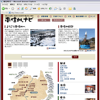Click the site search text field
The image size is (100, 100).
pos(46,57)
